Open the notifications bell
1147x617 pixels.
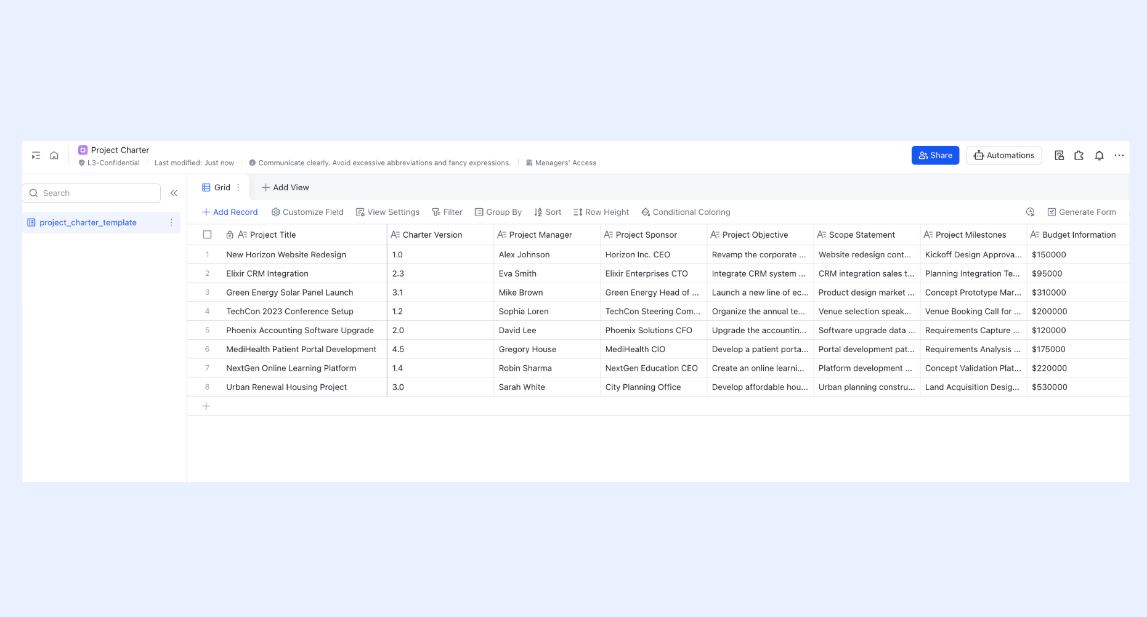[1099, 156]
